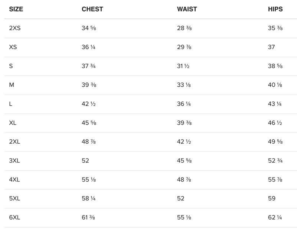Select the 4XL size row label

coord(14,180)
